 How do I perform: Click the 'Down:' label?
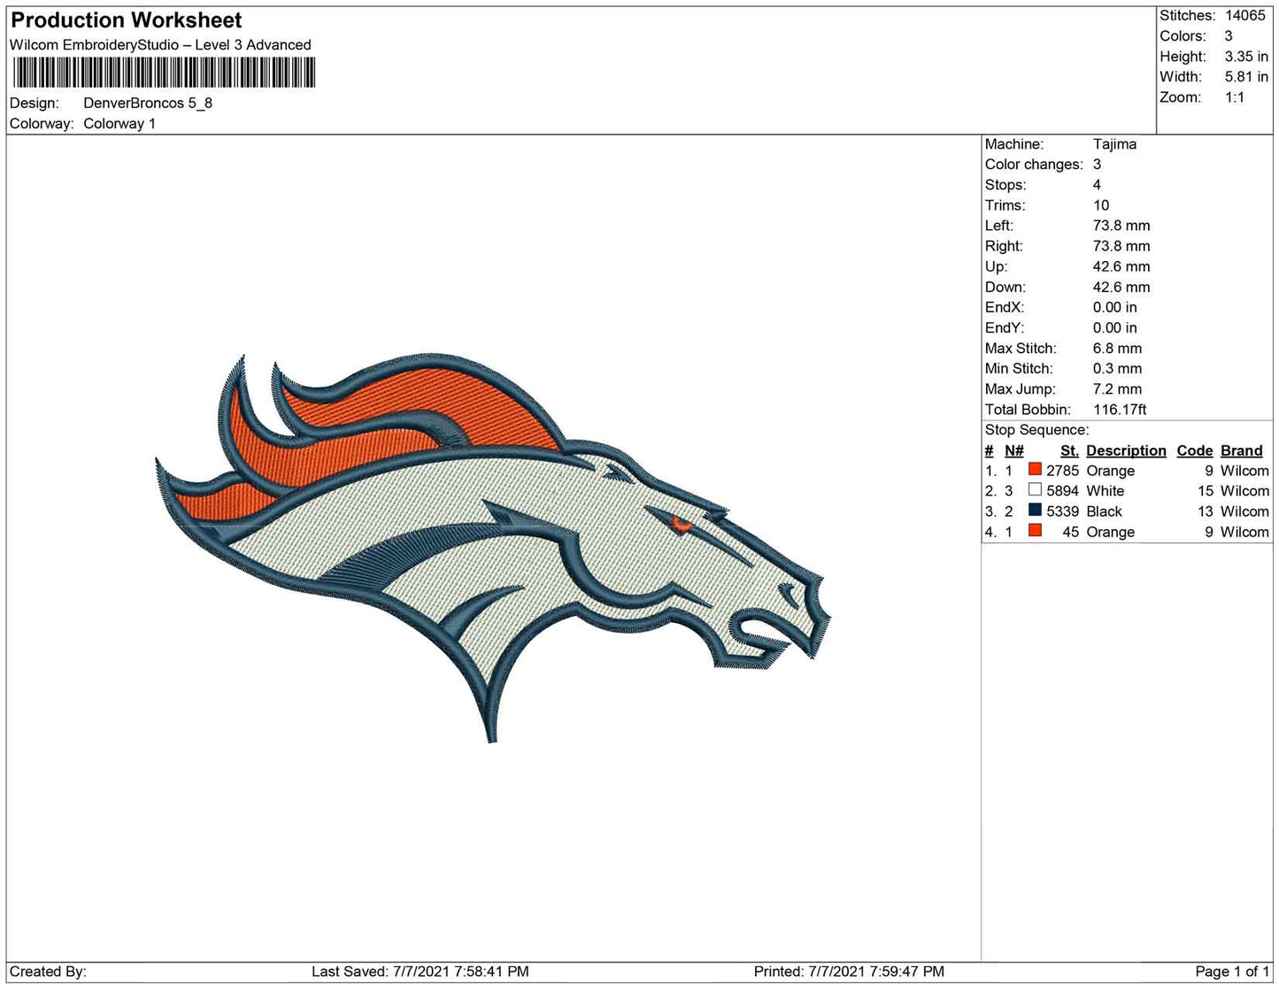coord(1005,287)
